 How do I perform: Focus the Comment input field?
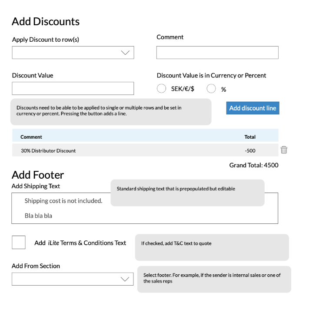[x=217, y=53]
